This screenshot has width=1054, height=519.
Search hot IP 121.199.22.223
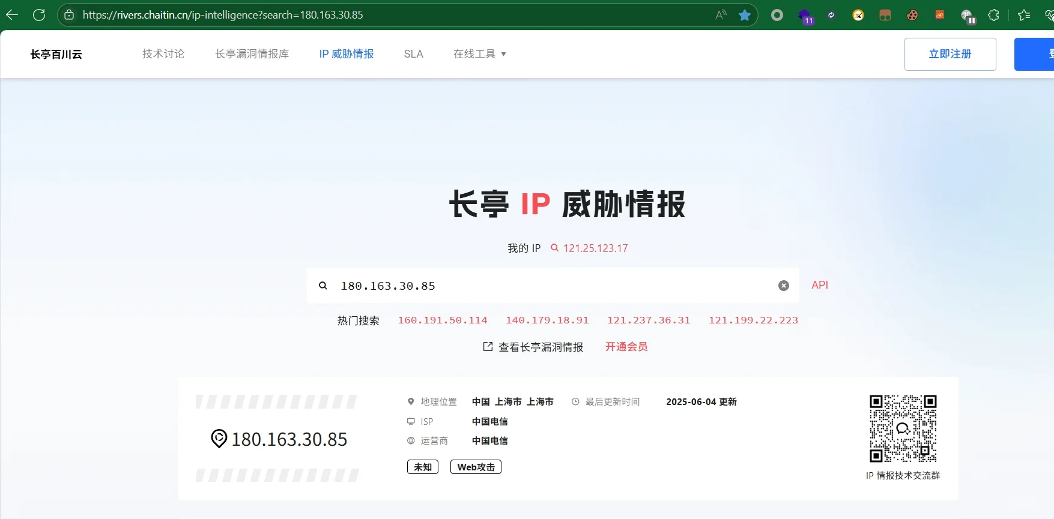click(753, 320)
